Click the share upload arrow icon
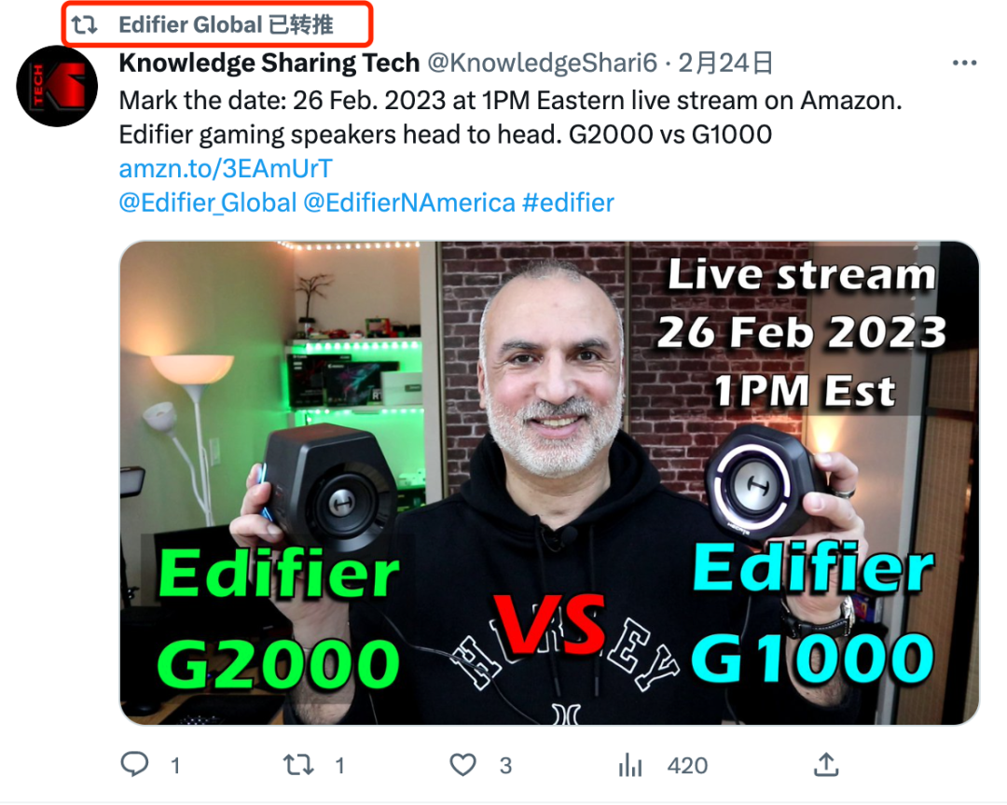This screenshot has height=805, width=1007. (826, 764)
